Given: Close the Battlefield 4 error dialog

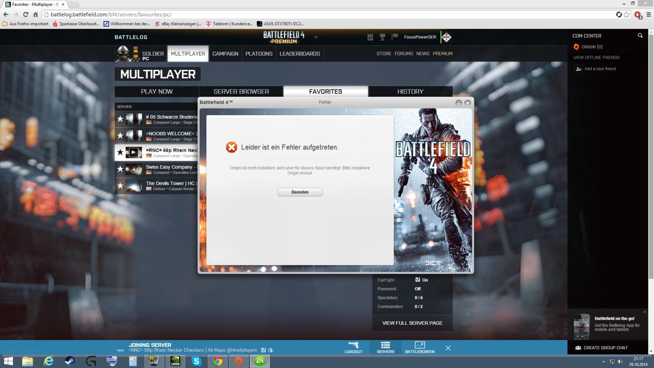Looking at the screenshot, I should [x=468, y=103].
